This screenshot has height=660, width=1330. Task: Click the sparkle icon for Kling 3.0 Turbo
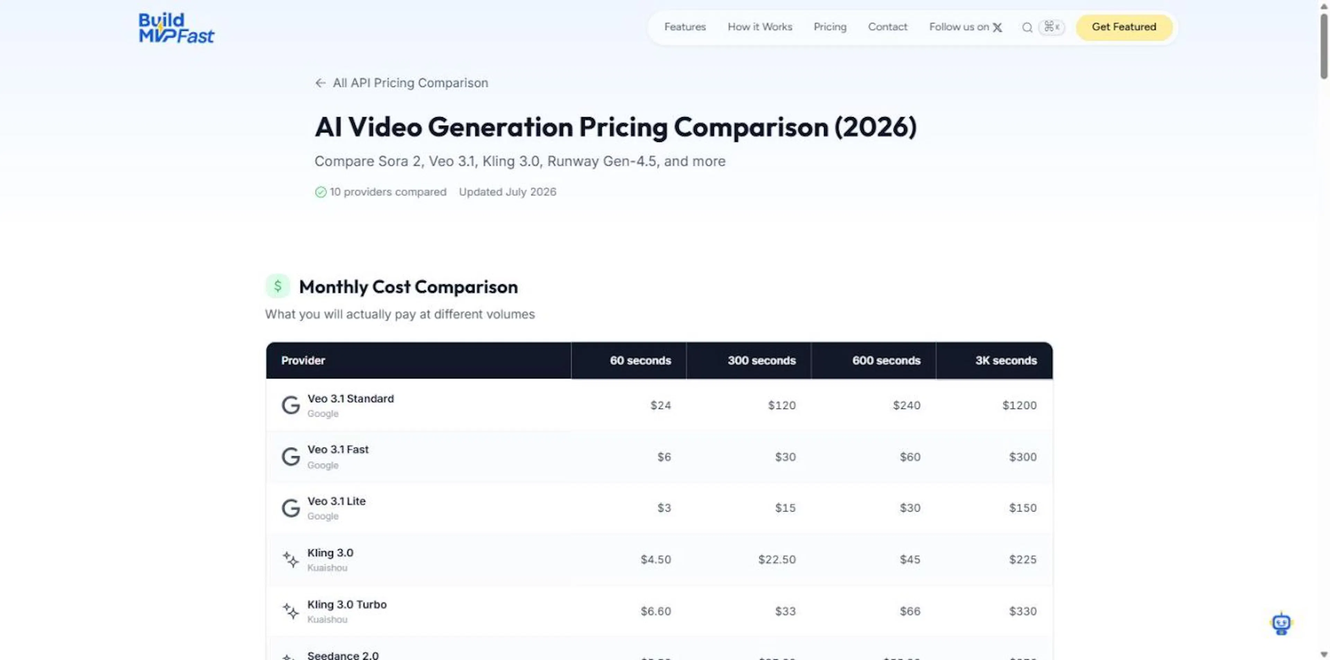291,611
